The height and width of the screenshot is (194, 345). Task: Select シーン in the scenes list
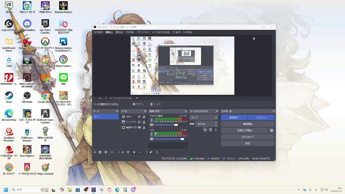106,117
